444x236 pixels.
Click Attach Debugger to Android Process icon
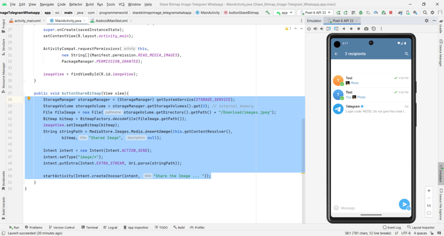(x=383, y=13)
